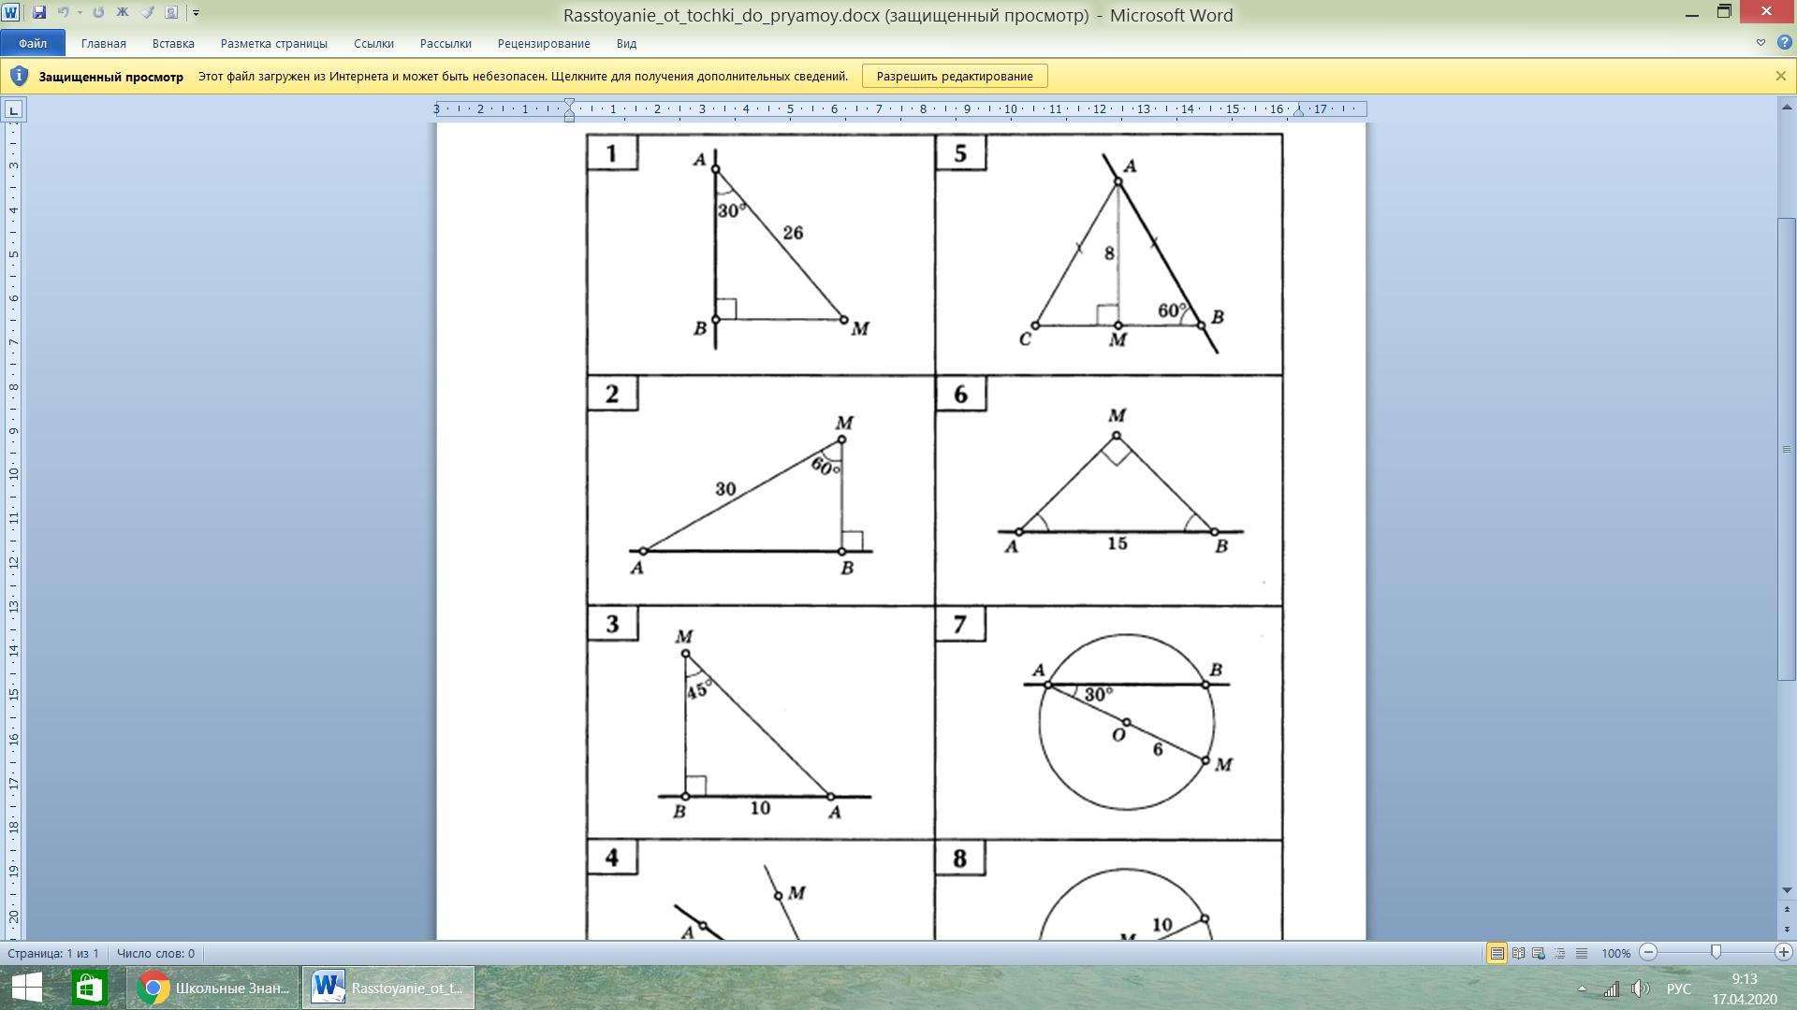Click the Format Painter brush icon
Viewport: 1797px width, 1010px height.
(147, 12)
